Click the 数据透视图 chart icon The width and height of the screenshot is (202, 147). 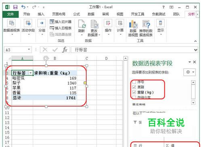pos(133,24)
